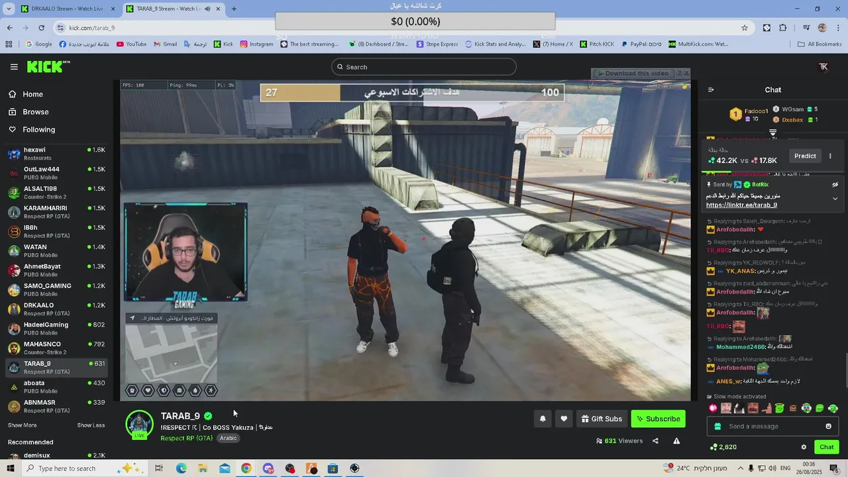The height and width of the screenshot is (477, 848).
Task: Collapse the chat panel icon
Action: pyautogui.click(x=711, y=90)
